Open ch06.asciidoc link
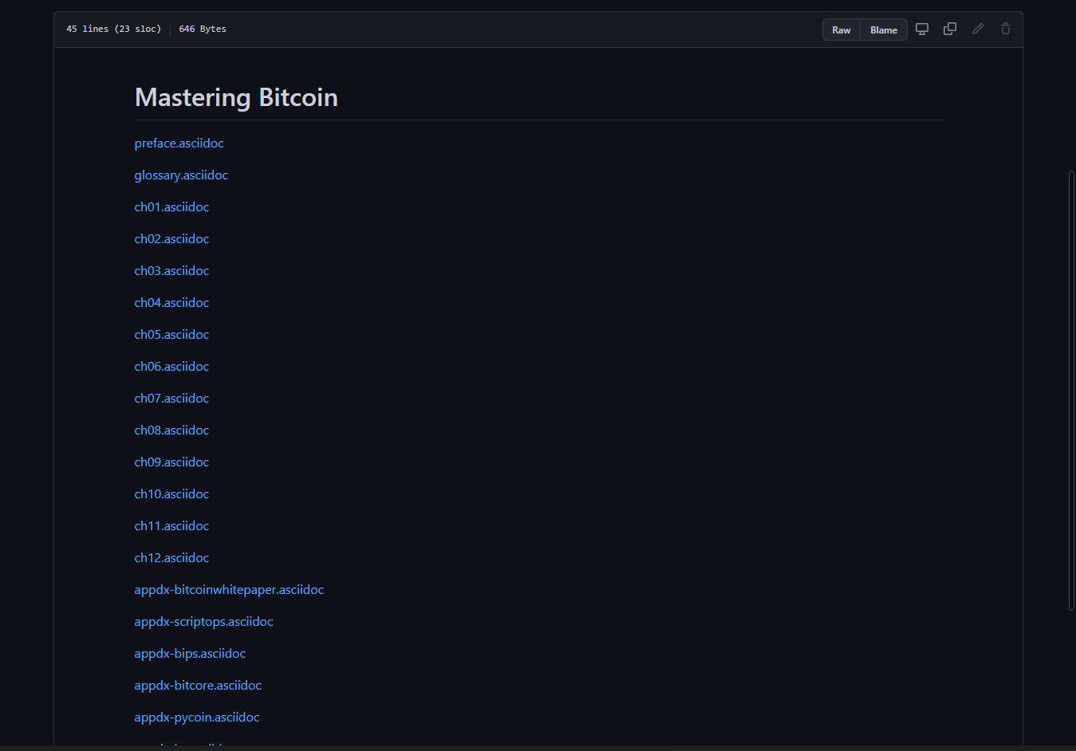 [171, 367]
